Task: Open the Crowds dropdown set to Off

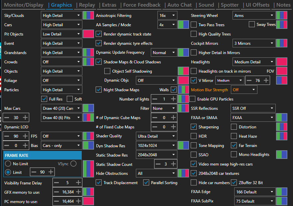Action: [x=61, y=62]
